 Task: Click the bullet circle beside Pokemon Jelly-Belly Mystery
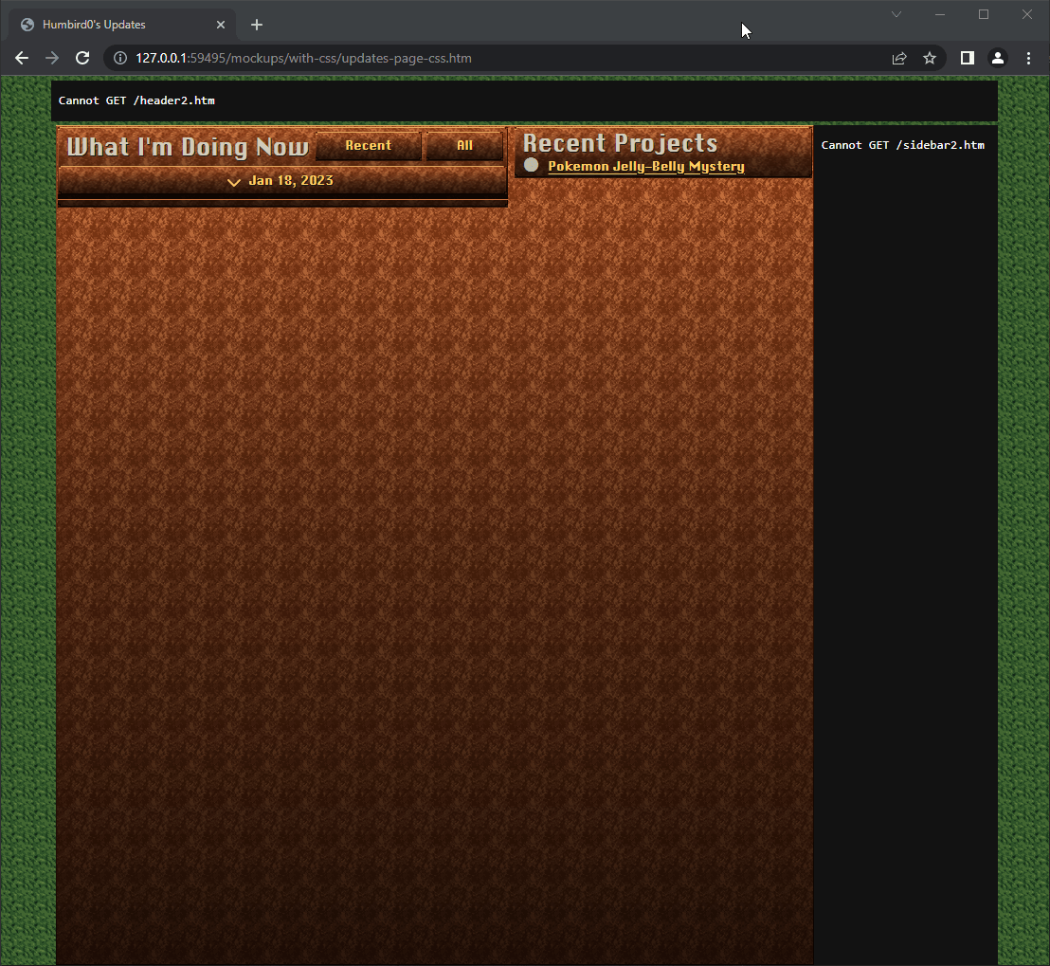tap(532, 165)
